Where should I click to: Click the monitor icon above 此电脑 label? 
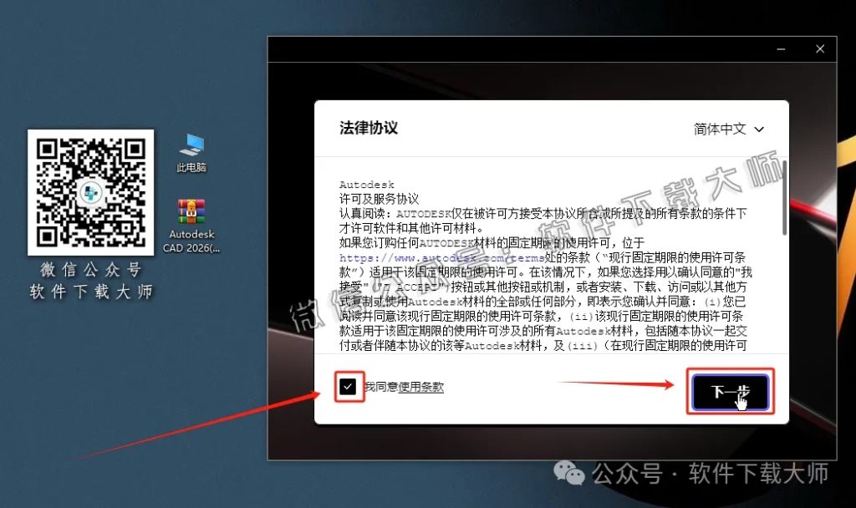coord(191,142)
